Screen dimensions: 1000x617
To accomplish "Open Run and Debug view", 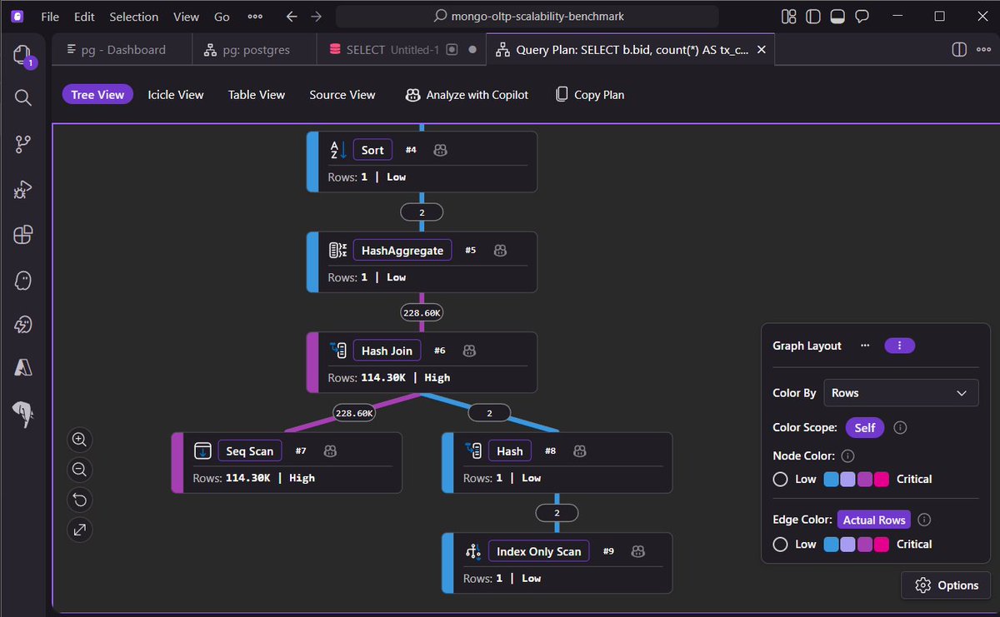I will pyautogui.click(x=22, y=190).
